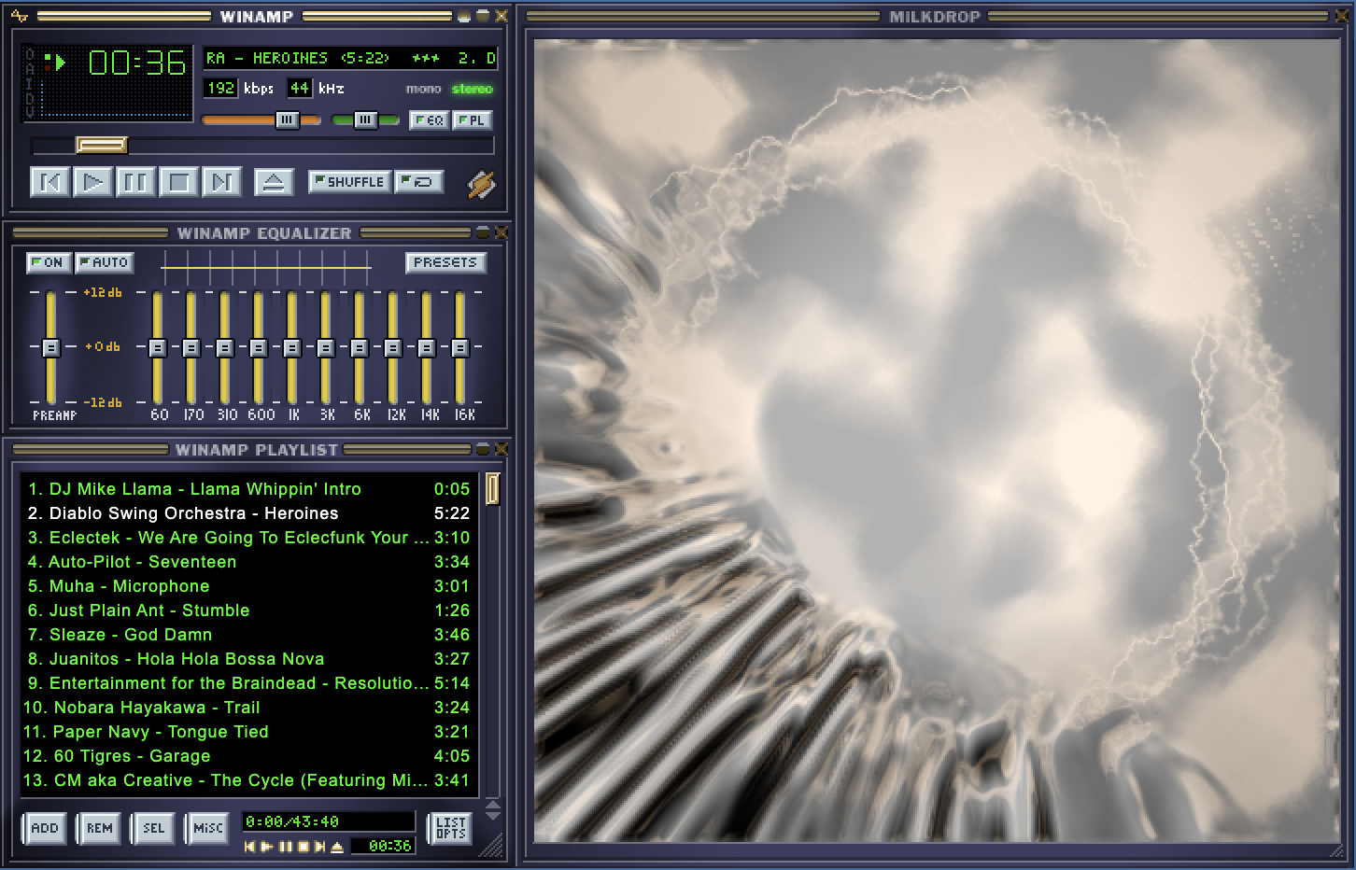Jump to previous track in main window

[50, 182]
